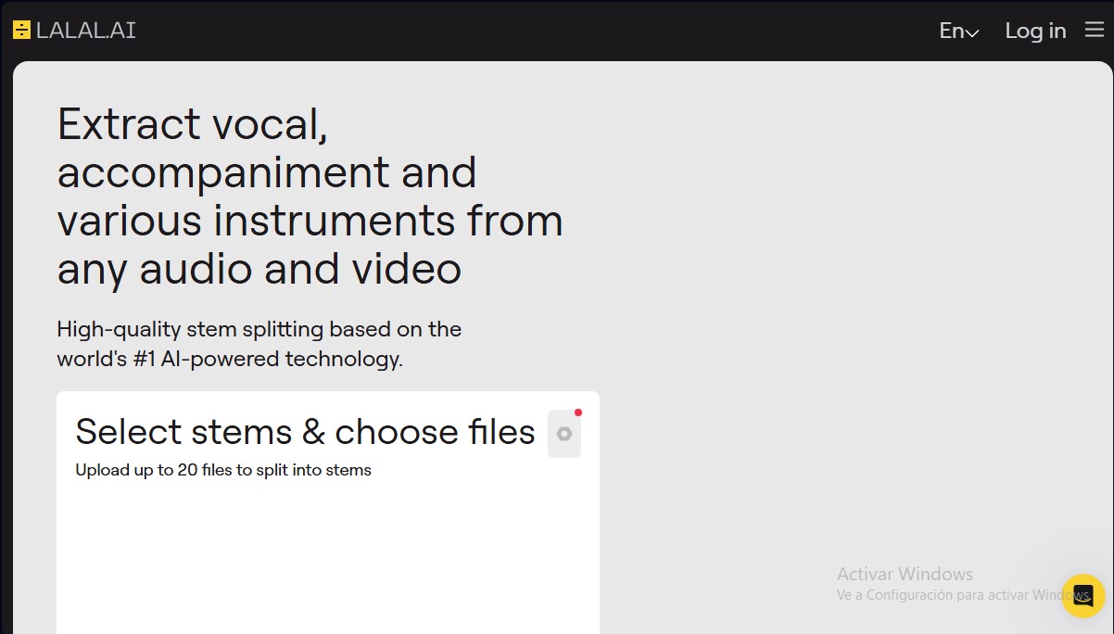Click the Activar Windows watermark text
1114x634 pixels.
(904, 574)
